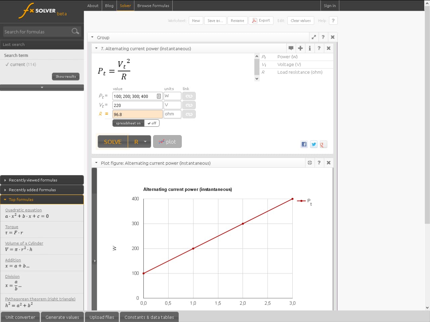Screen dimensions: 430x322
Task: Open Constants & data tables tab
Action: click(149, 317)
